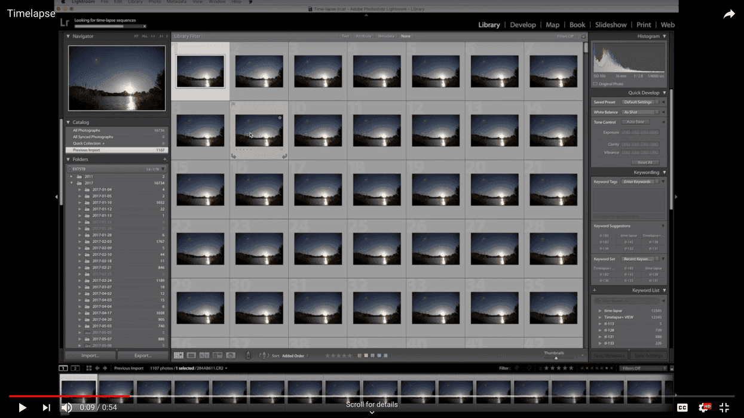744x418 pixels.
Task: Collapse the Quick Develop panel
Action: (x=665, y=93)
